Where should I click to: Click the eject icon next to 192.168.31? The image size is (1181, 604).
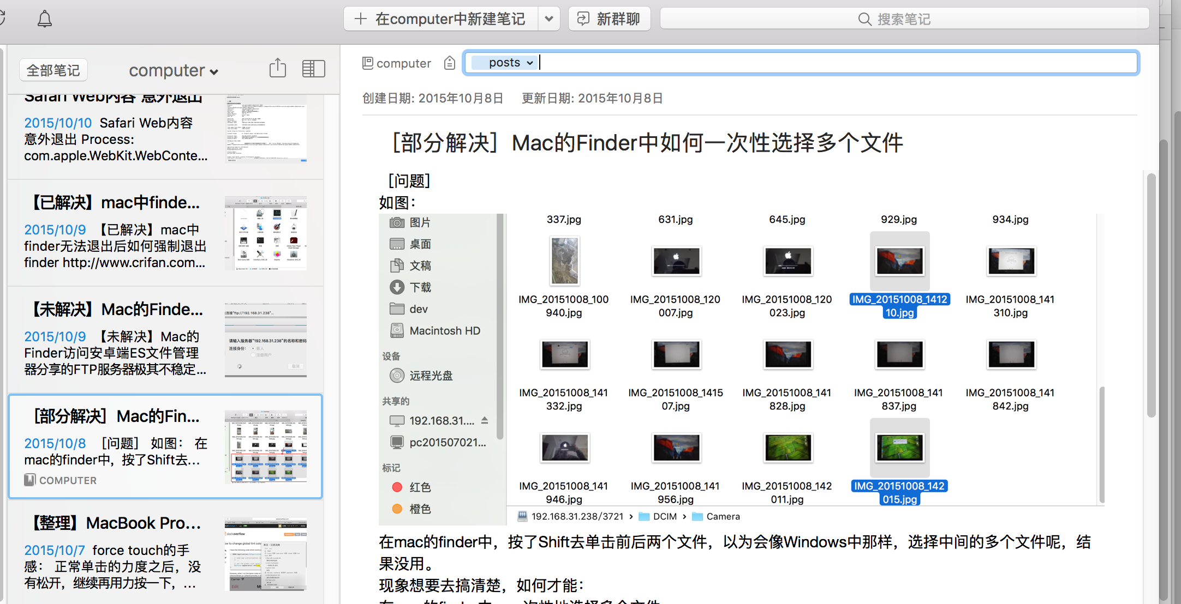pos(485,420)
